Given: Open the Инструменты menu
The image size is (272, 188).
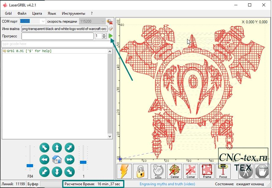Looking at the screenshot, I should (74, 13).
